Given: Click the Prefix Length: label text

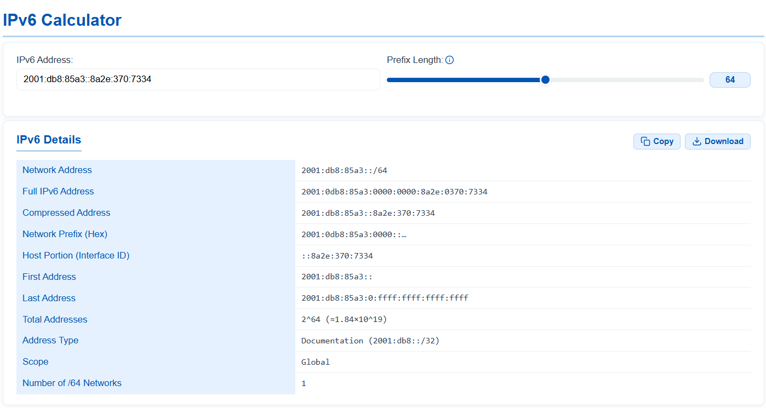Looking at the screenshot, I should (x=415, y=60).
